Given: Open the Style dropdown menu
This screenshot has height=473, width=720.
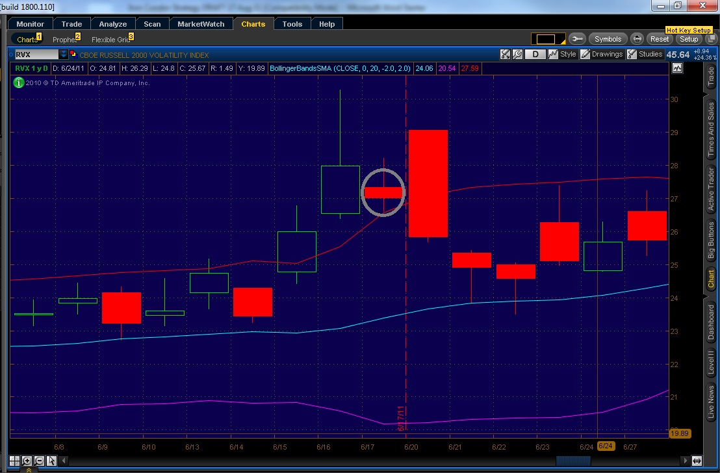Looking at the screenshot, I should click(x=562, y=55).
